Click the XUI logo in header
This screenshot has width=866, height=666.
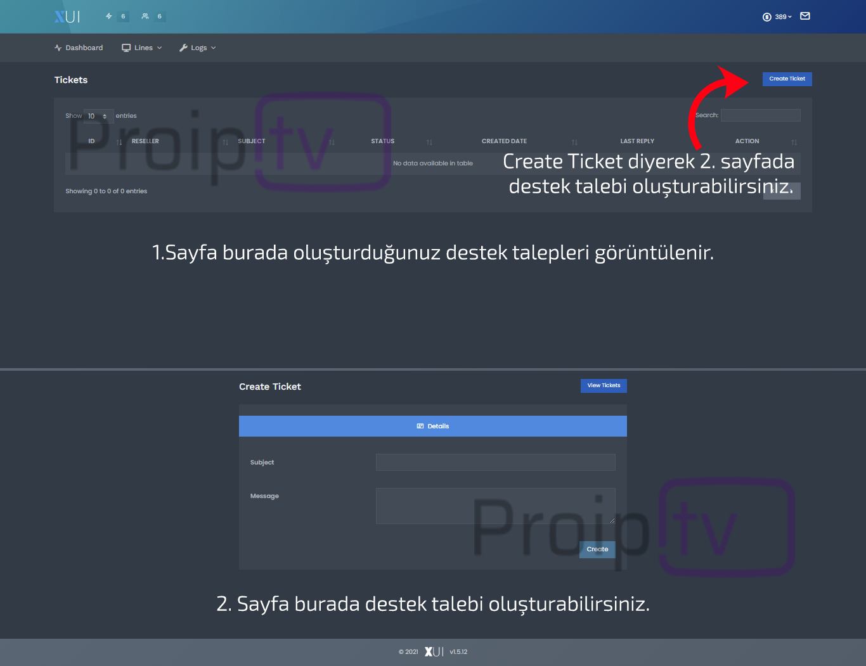click(67, 16)
